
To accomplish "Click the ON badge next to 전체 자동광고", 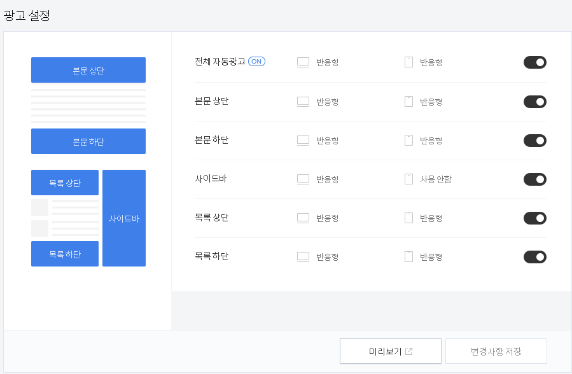I will click(x=256, y=62).
